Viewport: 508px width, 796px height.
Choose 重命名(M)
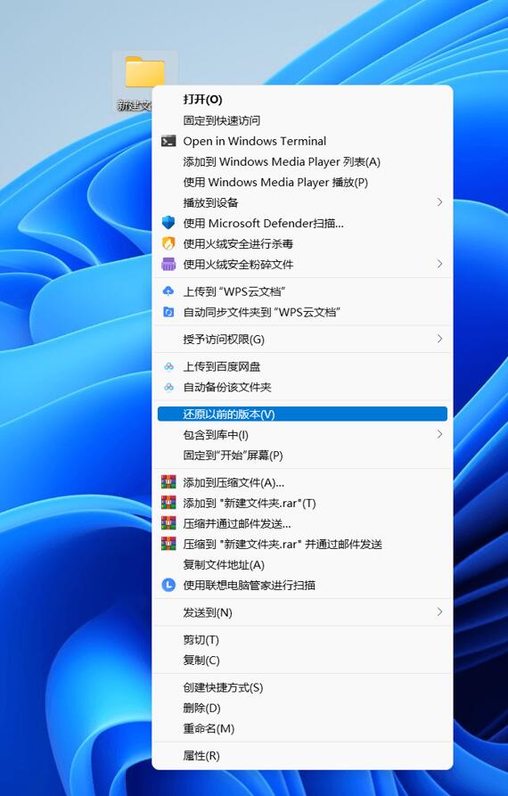click(x=302, y=728)
